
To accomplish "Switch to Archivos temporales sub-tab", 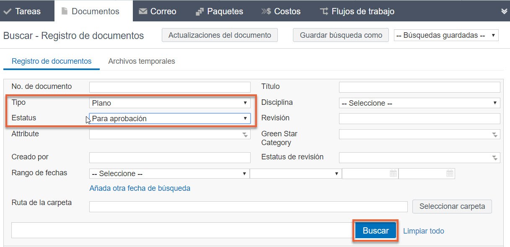I will (x=142, y=61).
